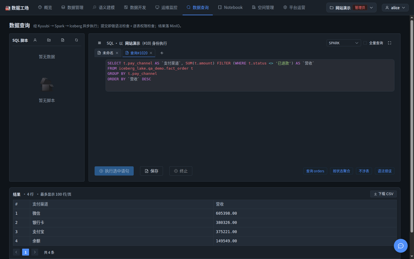
Task: Go to the previous results page
Action: [x=16, y=252]
